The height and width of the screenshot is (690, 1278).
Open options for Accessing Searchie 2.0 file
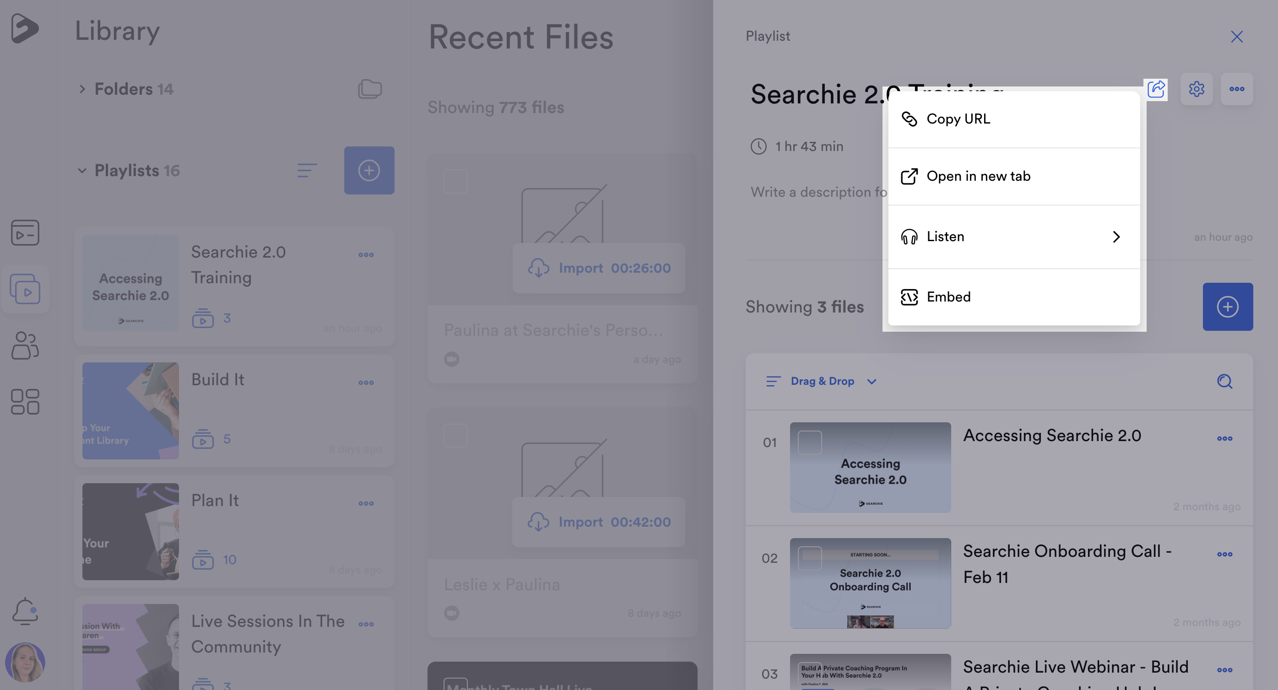1224,438
